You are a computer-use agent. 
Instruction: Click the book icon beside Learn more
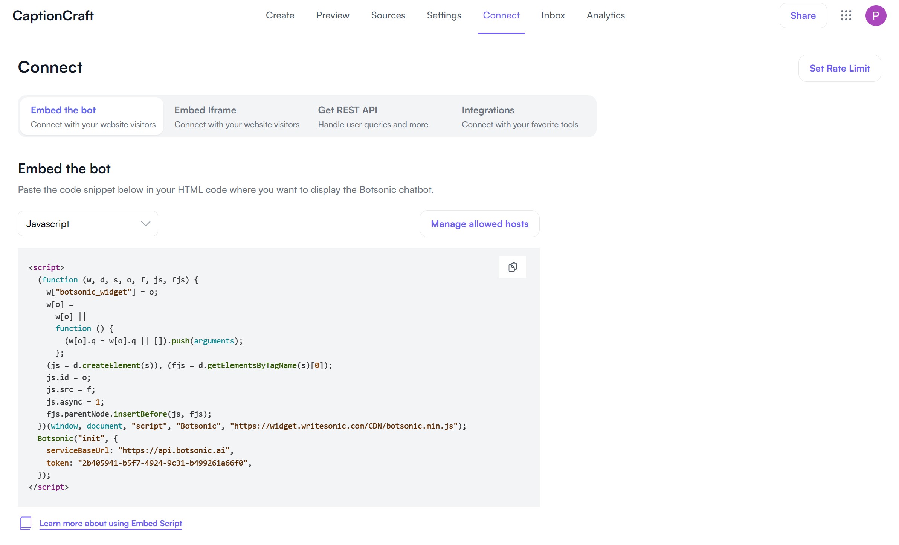[26, 523]
